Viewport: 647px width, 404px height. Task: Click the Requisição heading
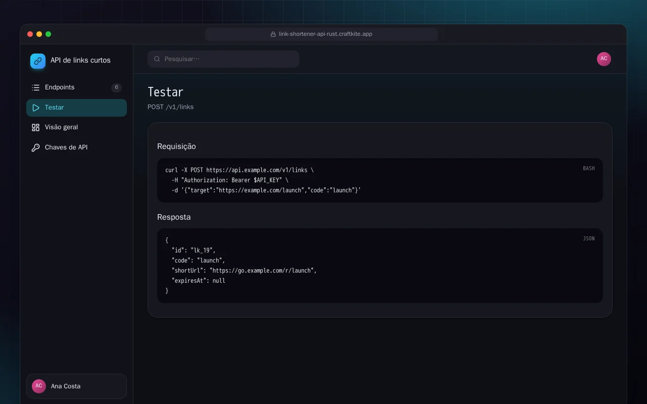176,146
